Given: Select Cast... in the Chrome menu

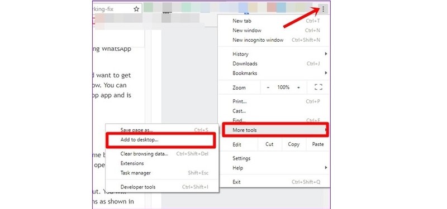Looking at the screenshot, I should (274, 111).
